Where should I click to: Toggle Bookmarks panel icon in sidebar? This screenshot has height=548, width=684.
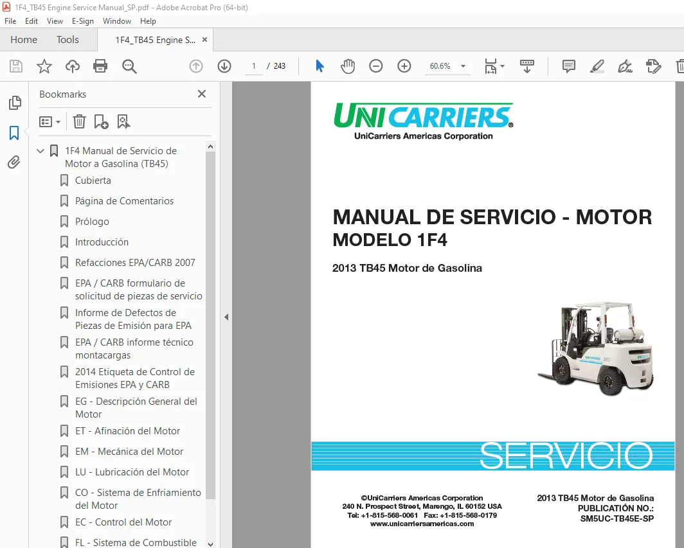pos(14,133)
